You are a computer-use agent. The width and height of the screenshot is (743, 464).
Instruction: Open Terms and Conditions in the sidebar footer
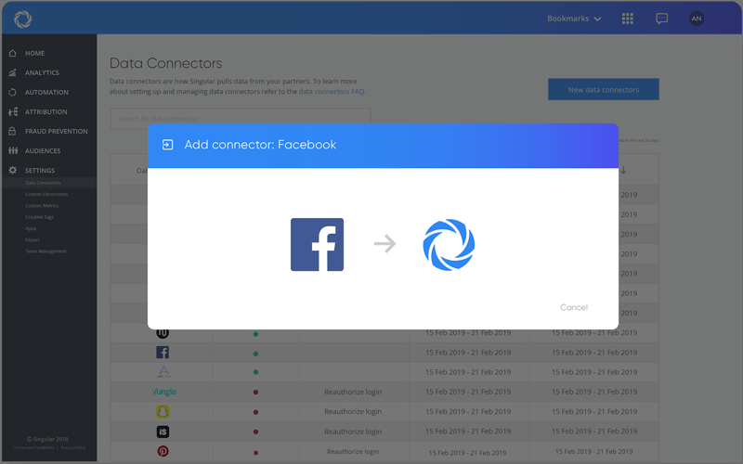point(33,447)
